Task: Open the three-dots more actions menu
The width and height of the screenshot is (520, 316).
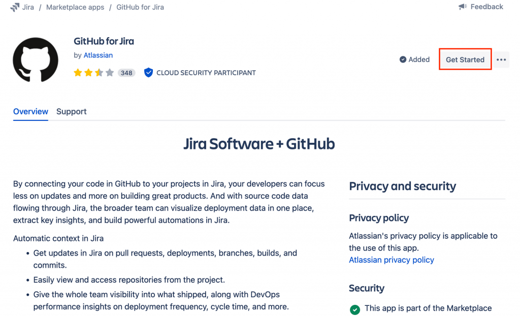Action: 501,60
